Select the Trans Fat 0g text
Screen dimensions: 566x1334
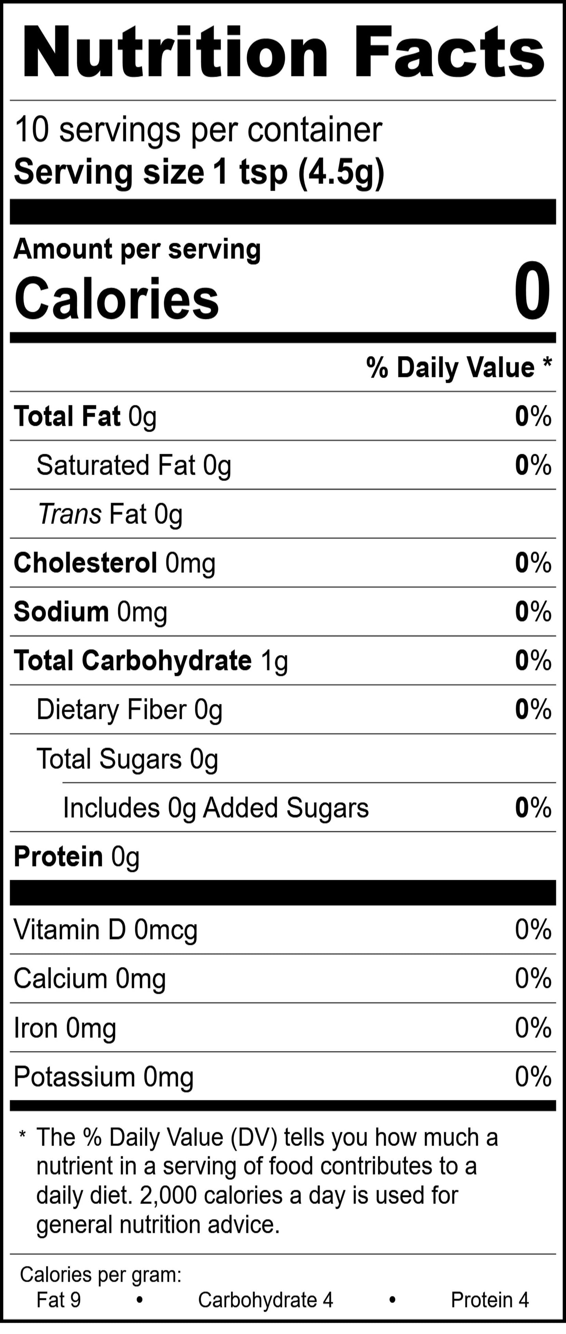pos(110,514)
